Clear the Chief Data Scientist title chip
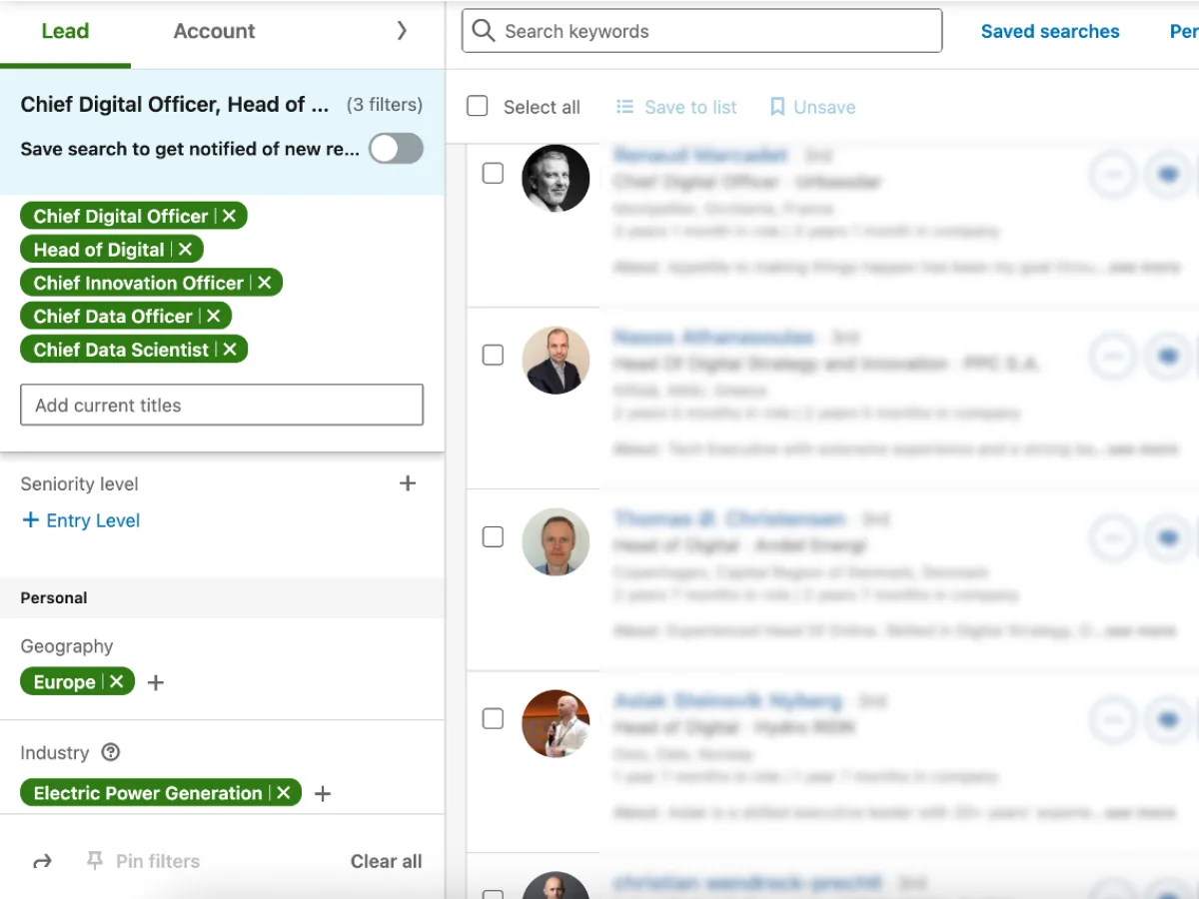Screen dimensions: 1199x899 (x=230, y=350)
